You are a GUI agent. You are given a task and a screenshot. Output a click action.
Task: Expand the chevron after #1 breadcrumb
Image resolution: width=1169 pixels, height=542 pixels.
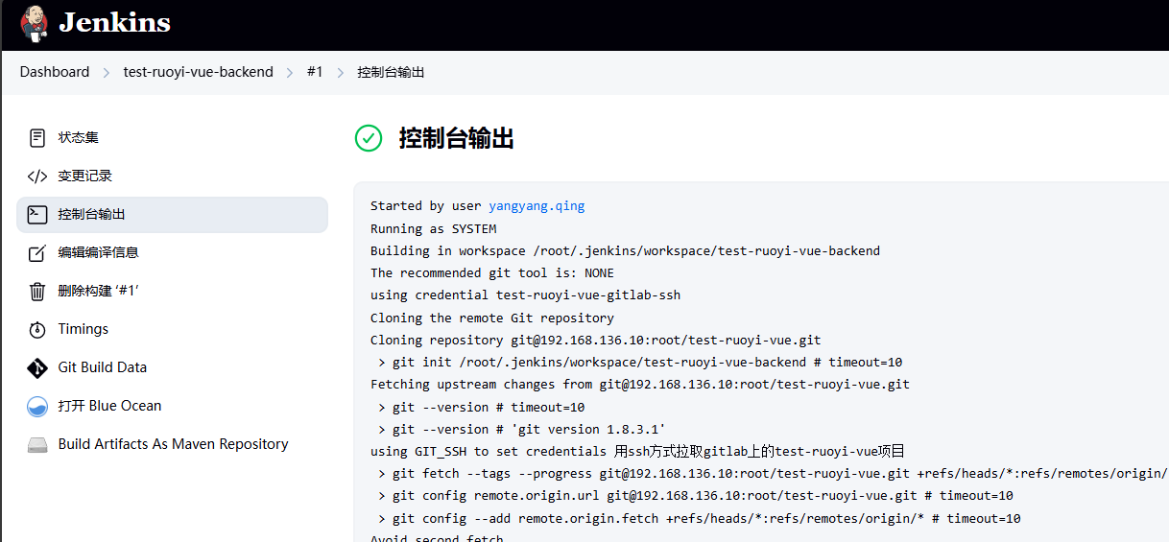tap(341, 73)
